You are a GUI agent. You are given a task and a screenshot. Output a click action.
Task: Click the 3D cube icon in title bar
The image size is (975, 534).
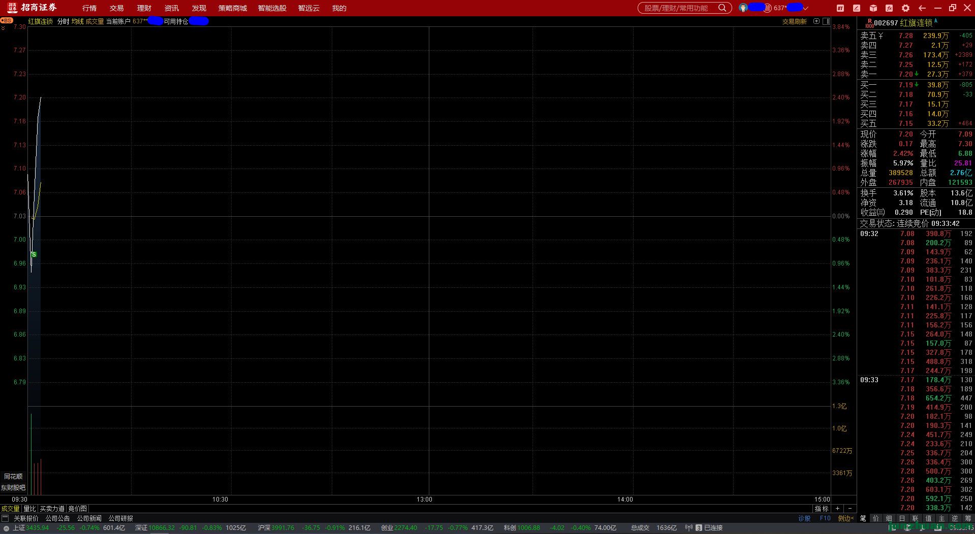873,8
